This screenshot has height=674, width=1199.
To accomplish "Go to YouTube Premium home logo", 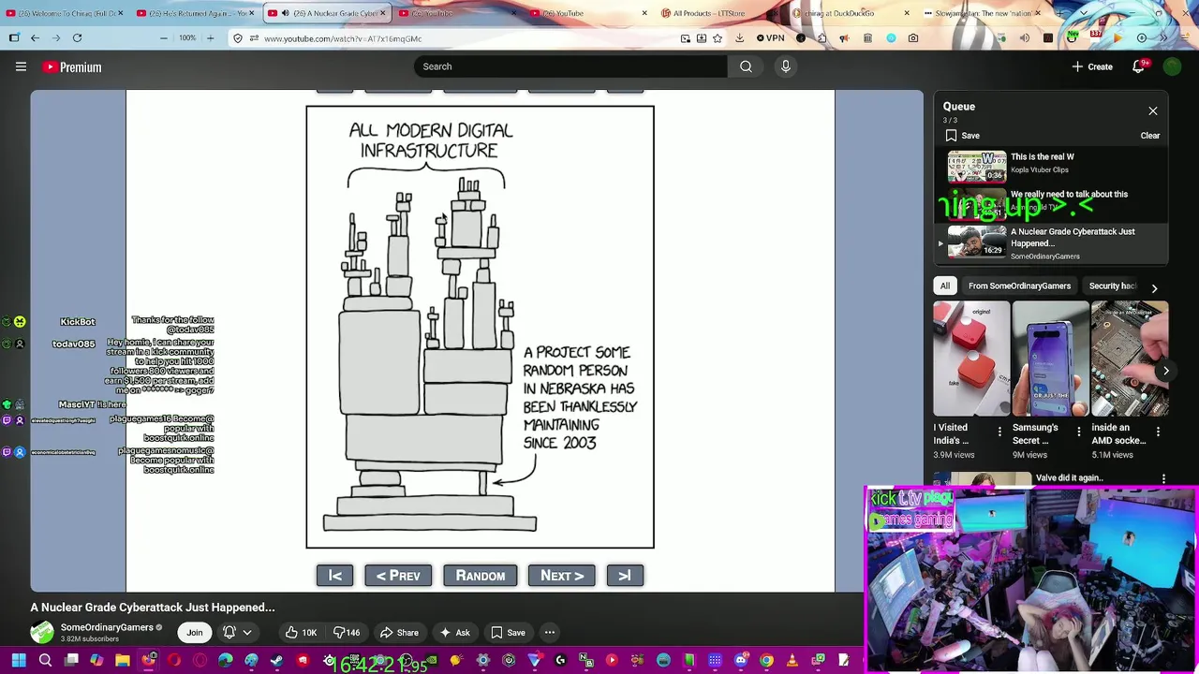I will (x=72, y=67).
